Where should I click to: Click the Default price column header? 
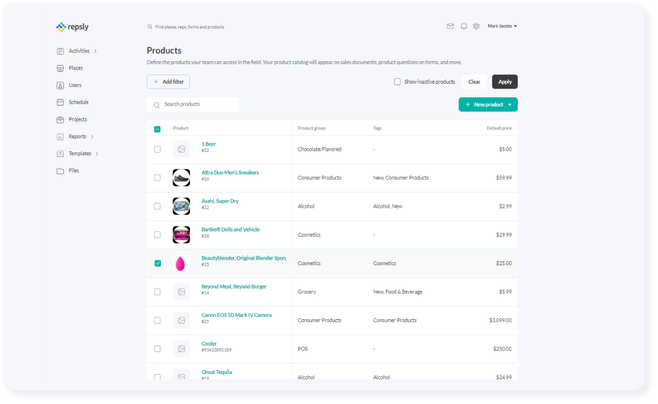pyautogui.click(x=499, y=128)
